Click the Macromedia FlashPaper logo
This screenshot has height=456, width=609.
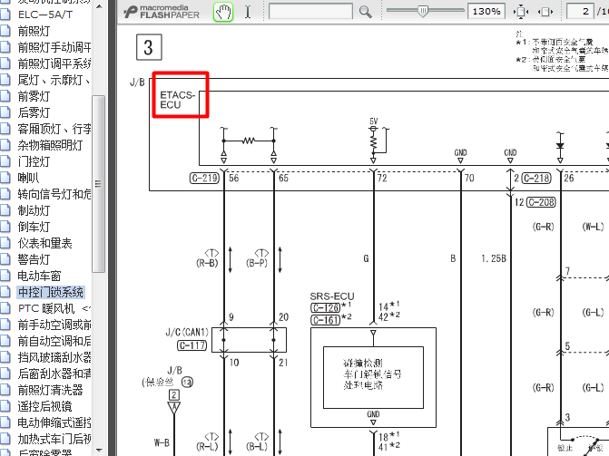(x=162, y=12)
